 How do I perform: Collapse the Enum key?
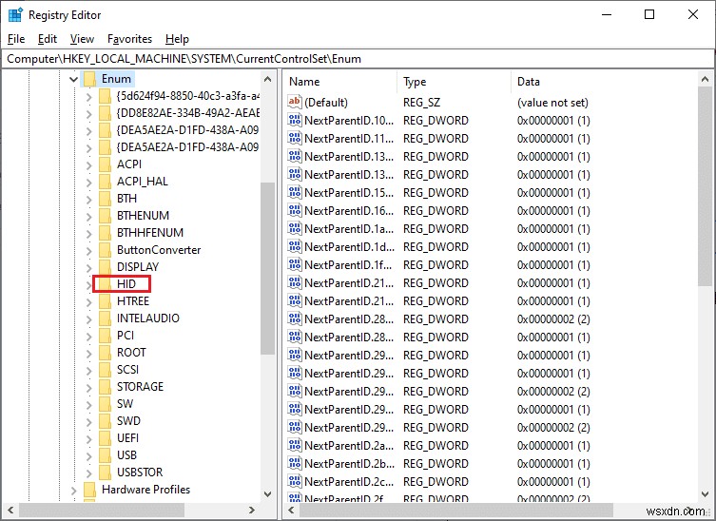tap(73, 79)
